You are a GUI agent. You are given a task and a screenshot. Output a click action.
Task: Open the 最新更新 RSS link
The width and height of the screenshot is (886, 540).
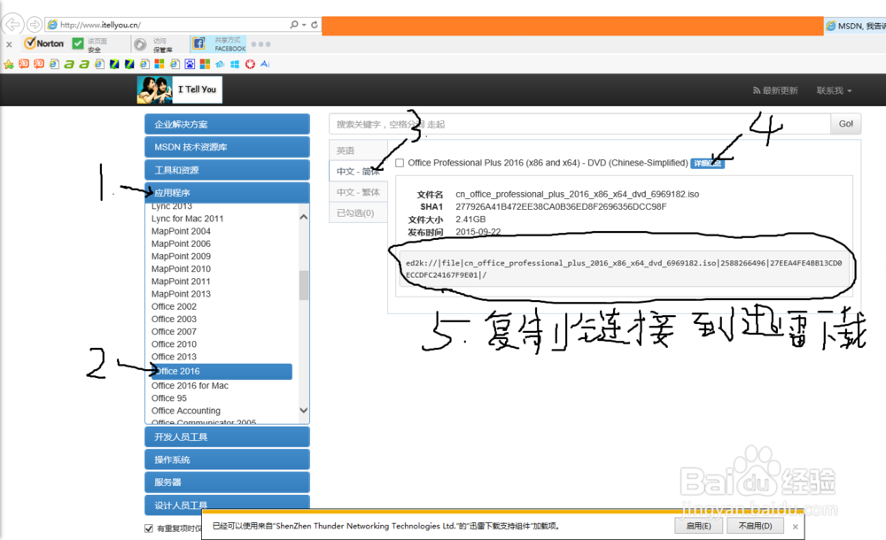[x=775, y=90]
